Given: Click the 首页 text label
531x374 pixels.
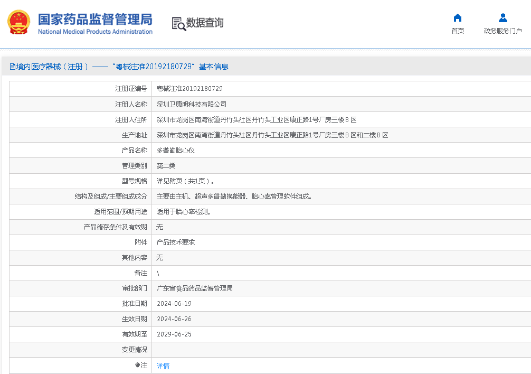Looking at the screenshot, I should pos(458,31).
